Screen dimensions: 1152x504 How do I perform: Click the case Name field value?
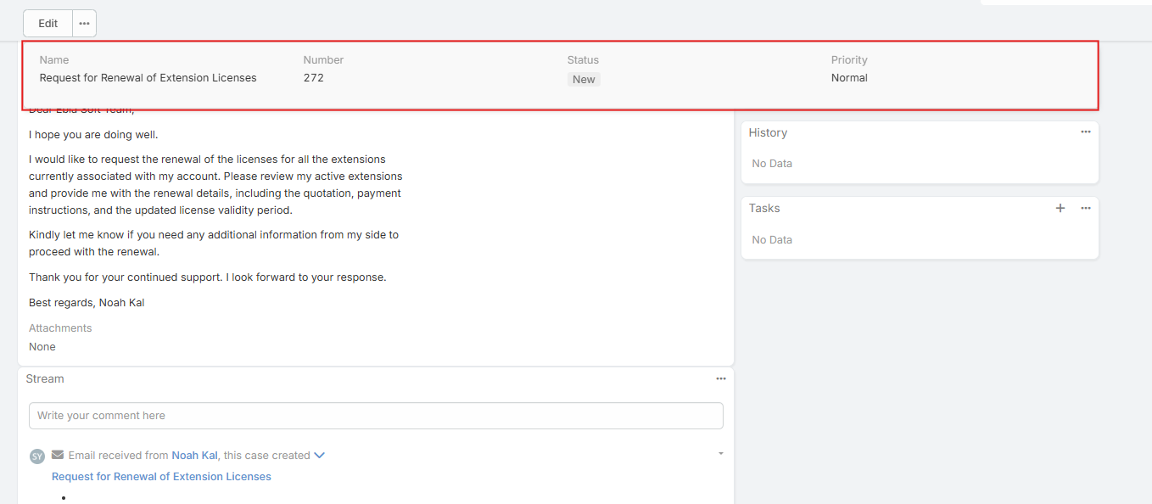[x=148, y=78]
